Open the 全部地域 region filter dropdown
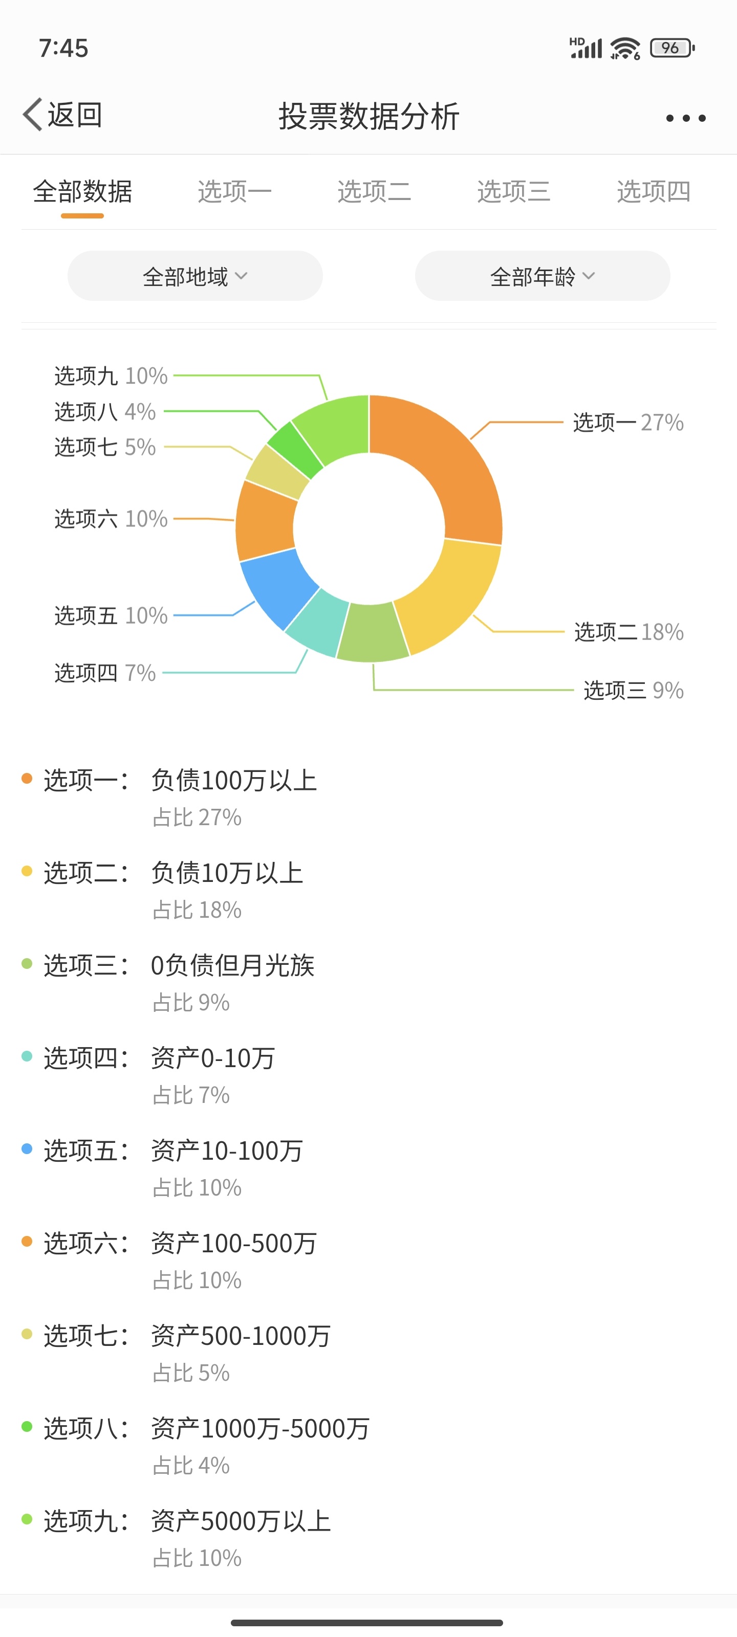This screenshot has height=1637, width=737. click(x=194, y=275)
